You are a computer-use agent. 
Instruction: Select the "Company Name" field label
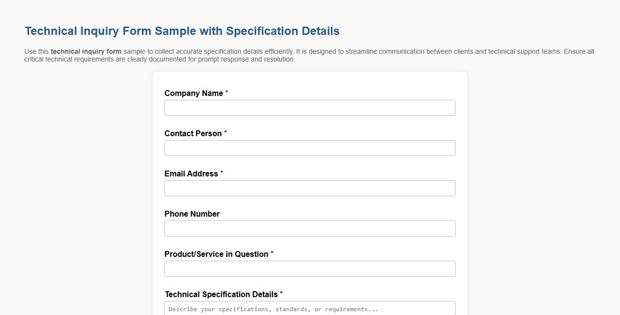coord(194,93)
